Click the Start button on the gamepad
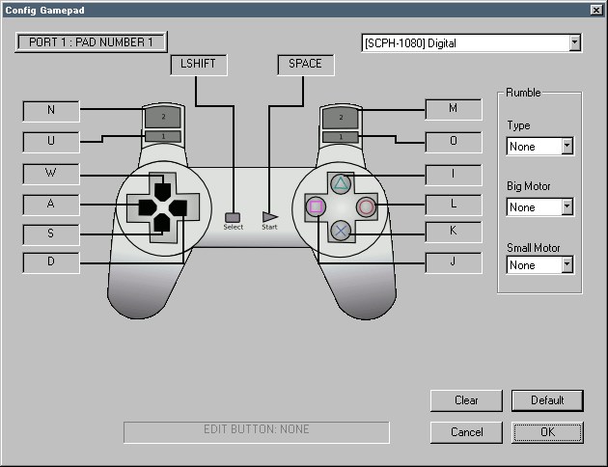 coord(270,217)
